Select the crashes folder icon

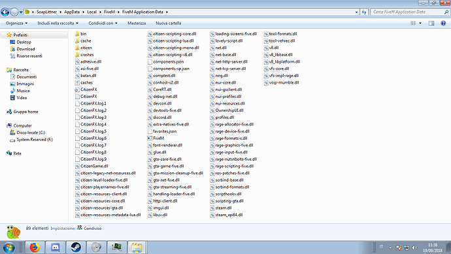coord(76,55)
